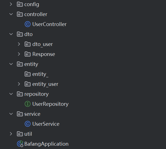The width and height of the screenshot is (166, 149).
Task: Click the UserService class icon
Action: (28, 124)
